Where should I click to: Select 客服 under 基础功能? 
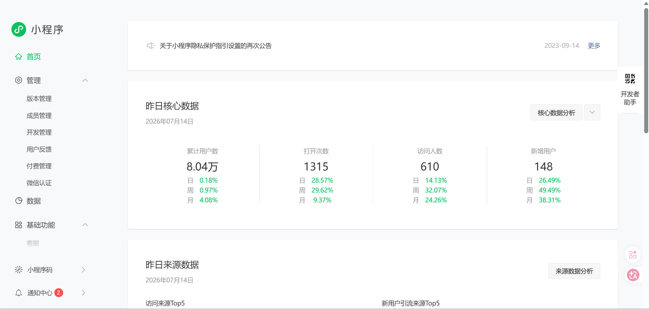[x=33, y=243]
